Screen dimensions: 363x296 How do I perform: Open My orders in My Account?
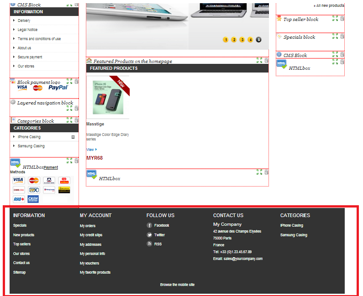point(88,226)
